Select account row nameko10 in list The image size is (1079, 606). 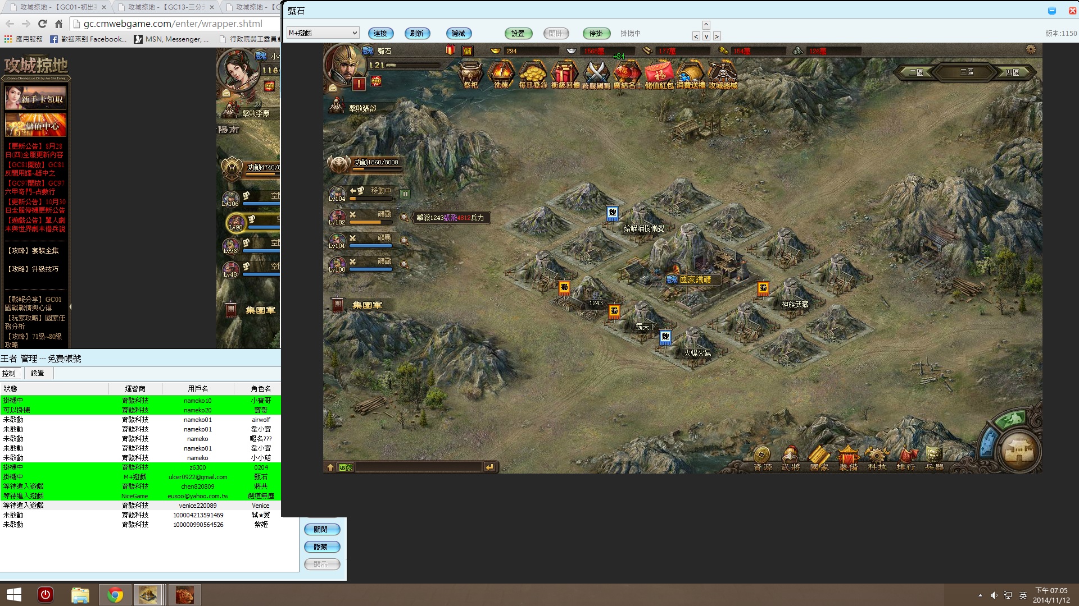pos(140,401)
